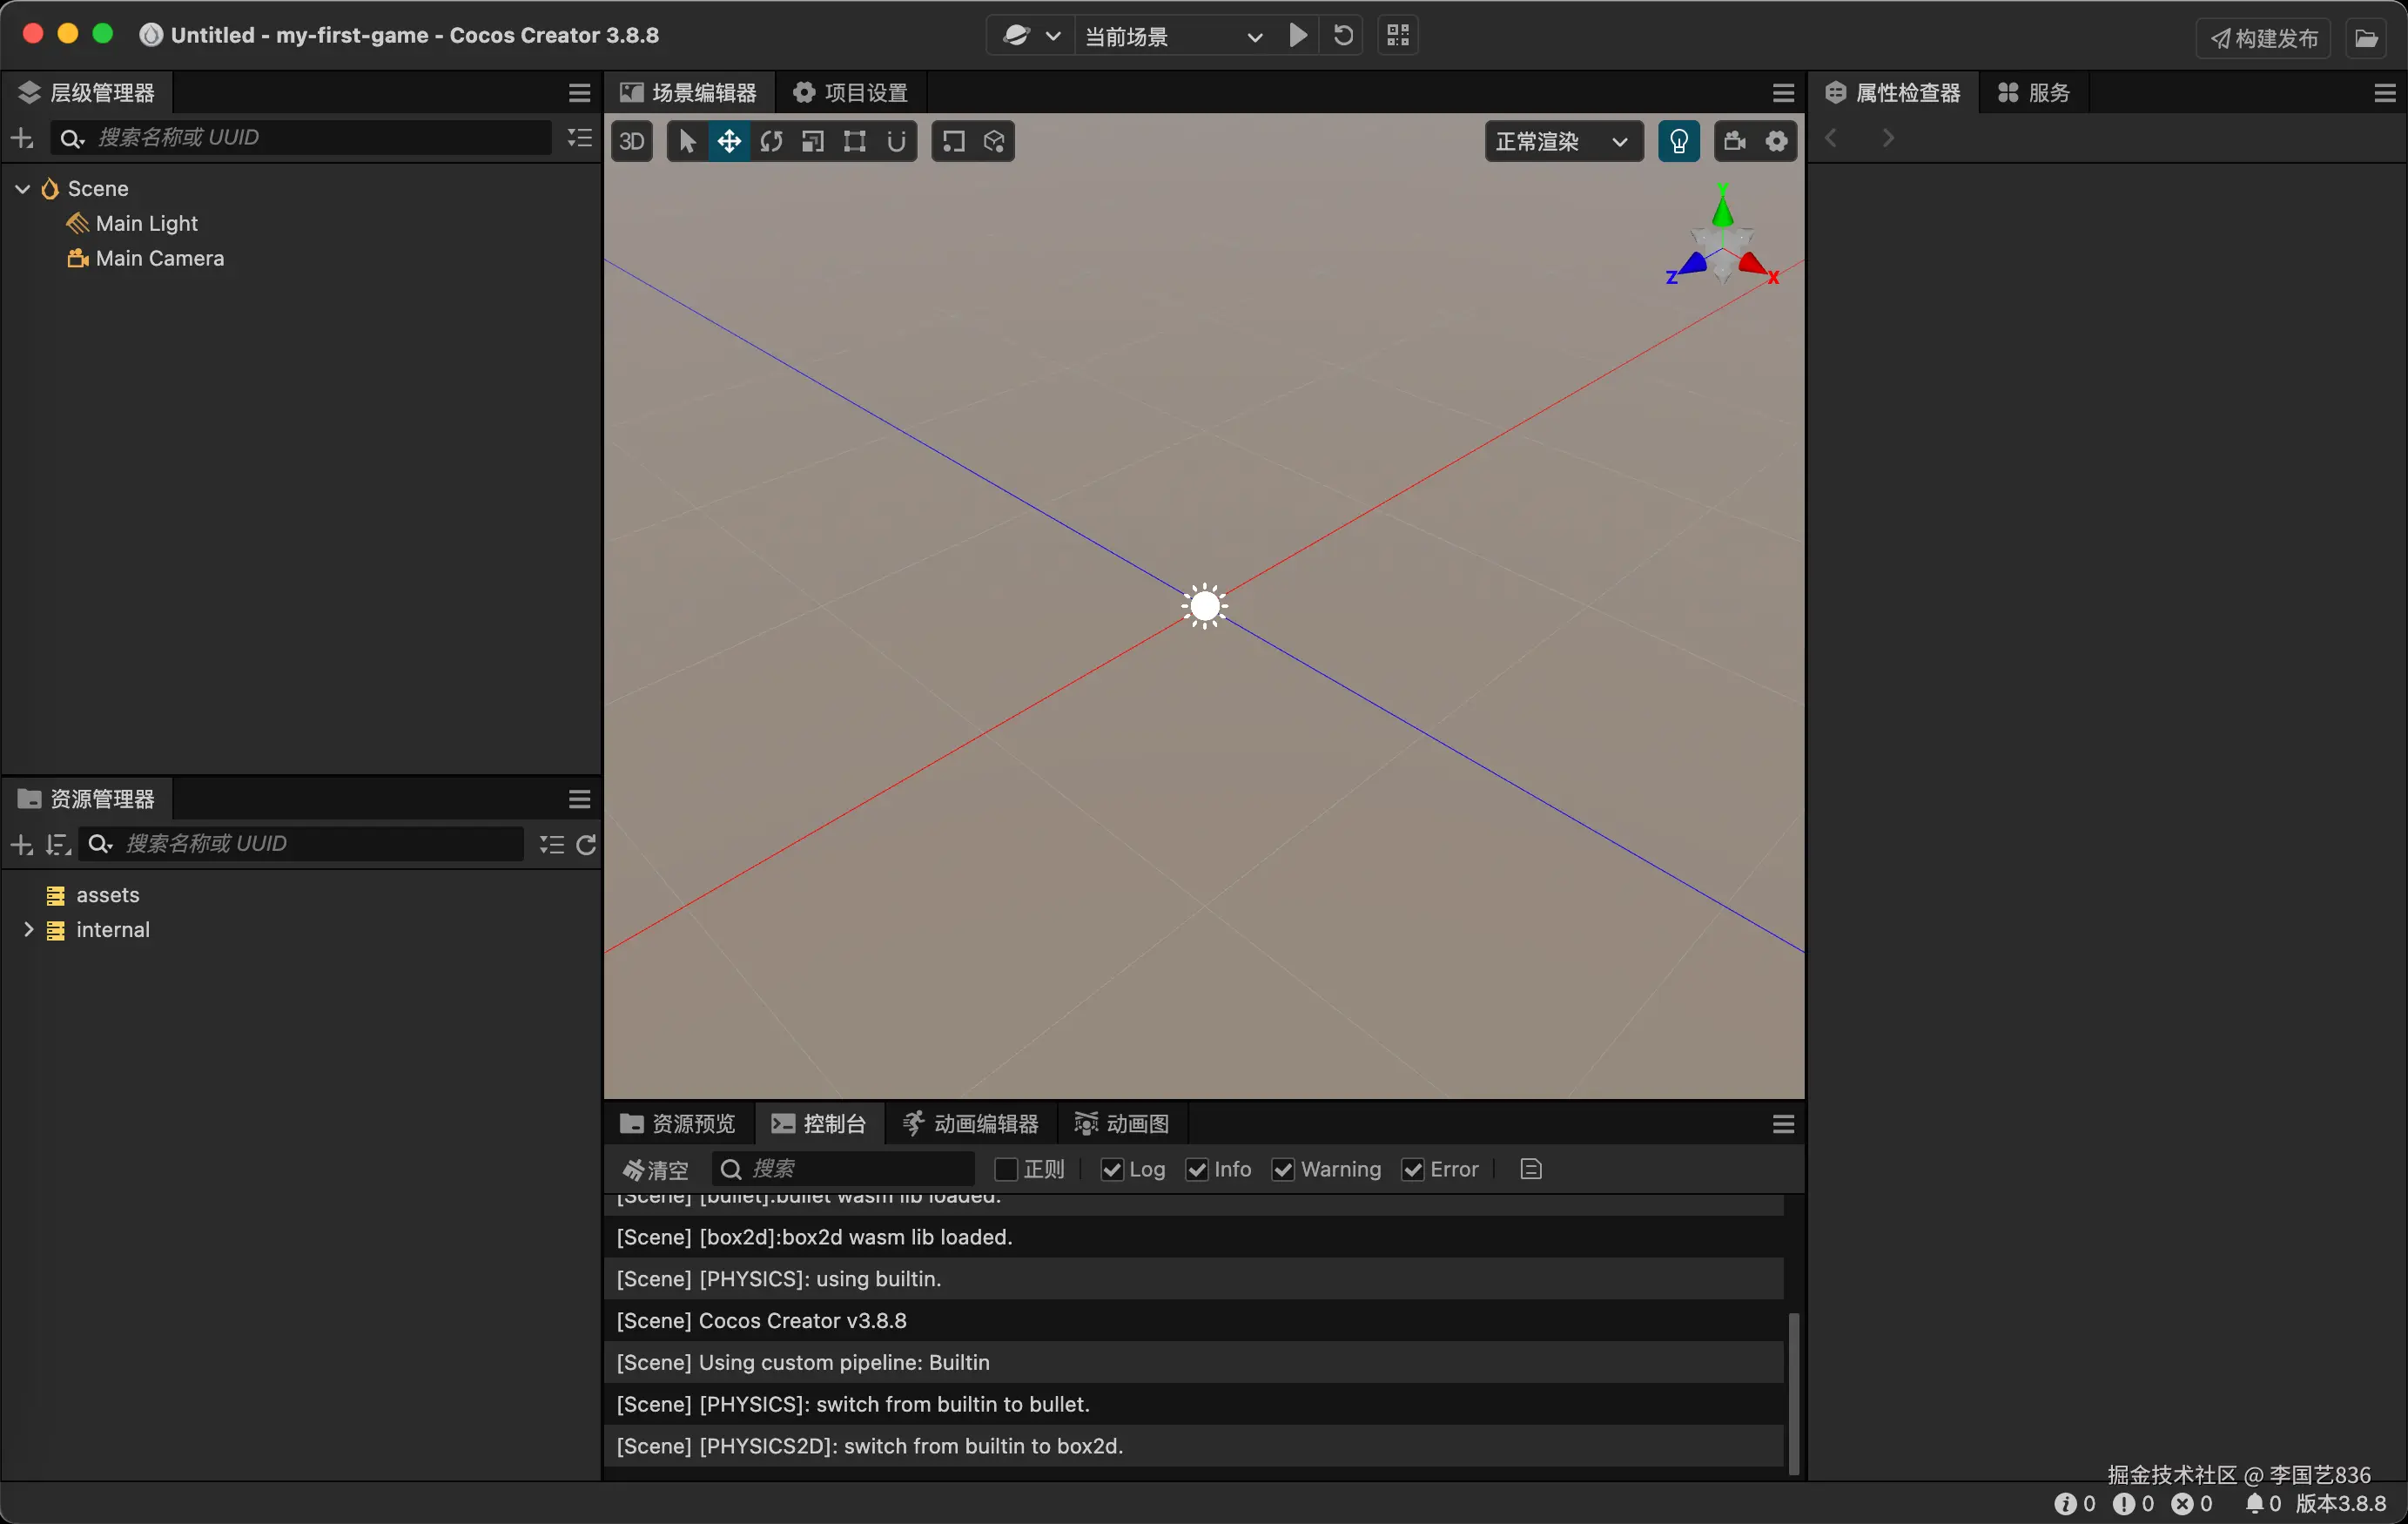The height and width of the screenshot is (1524, 2408).
Task: Clear the console with 清空
Action: point(656,1170)
